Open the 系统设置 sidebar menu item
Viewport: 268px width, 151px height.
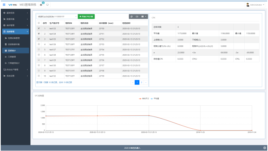[16, 76]
